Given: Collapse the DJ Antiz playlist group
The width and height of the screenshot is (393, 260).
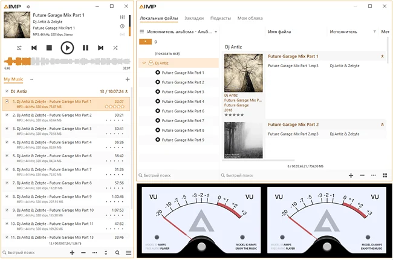Looking at the screenshot, I should tap(126, 91).
